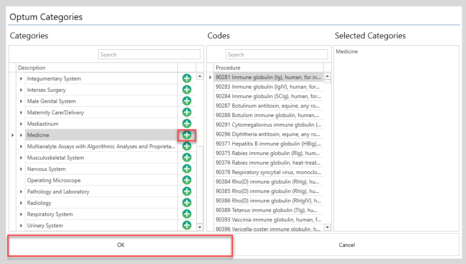Focus the Codes search field
The image size is (466, 264).
pos(277,55)
